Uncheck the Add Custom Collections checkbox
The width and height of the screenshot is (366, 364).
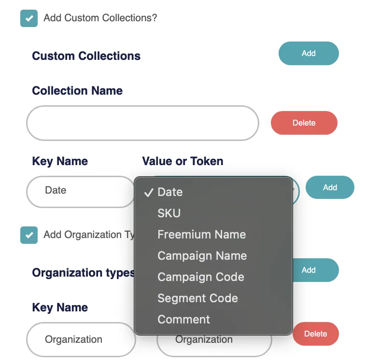(x=29, y=19)
